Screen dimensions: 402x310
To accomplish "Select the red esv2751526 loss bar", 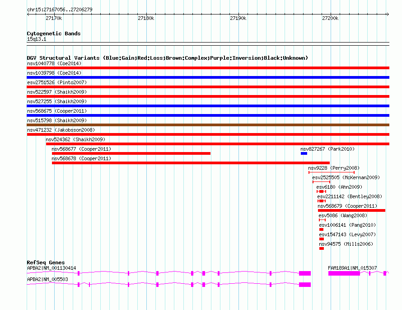I will click(x=208, y=87).
